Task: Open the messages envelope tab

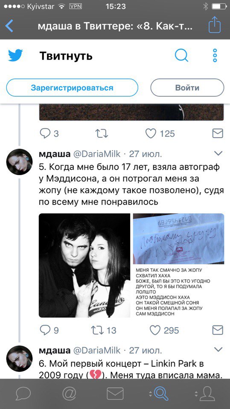Action: pos(115,394)
